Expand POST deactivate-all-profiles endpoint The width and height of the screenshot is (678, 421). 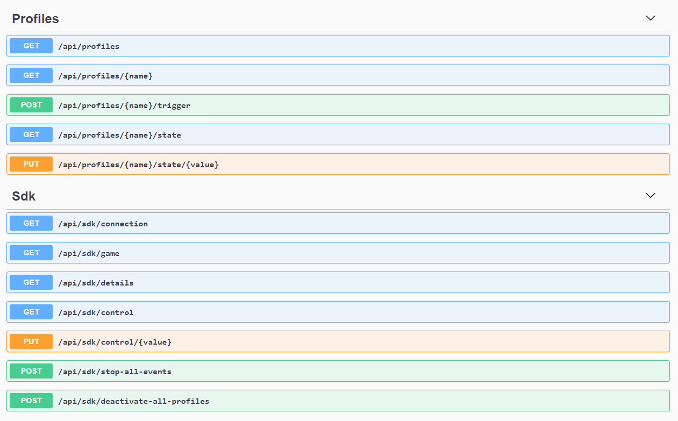pyautogui.click(x=338, y=401)
